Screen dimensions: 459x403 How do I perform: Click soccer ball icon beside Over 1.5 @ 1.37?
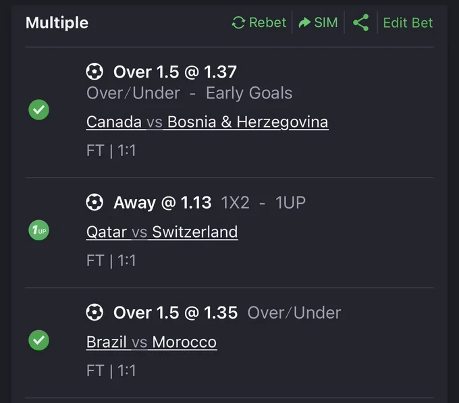[x=94, y=72]
